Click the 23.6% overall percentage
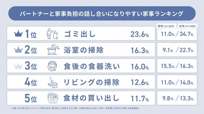The width and height of the screenshot is (204, 114). (140, 35)
